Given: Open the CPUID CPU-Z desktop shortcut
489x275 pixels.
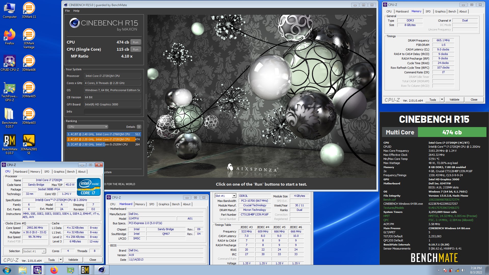Looking at the screenshot, I should [x=10, y=63].
